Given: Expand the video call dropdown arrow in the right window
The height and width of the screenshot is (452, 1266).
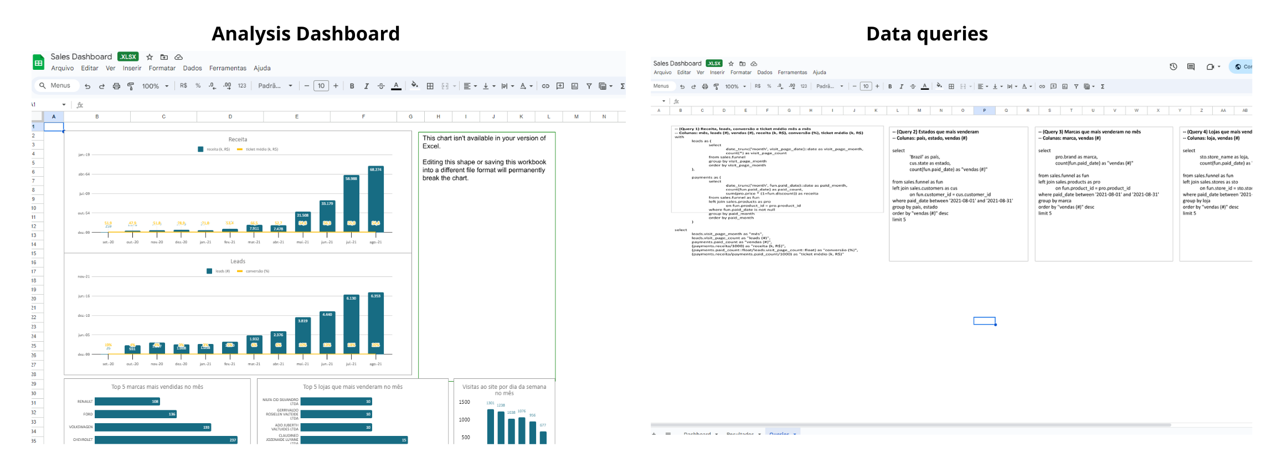Looking at the screenshot, I should (x=1219, y=66).
